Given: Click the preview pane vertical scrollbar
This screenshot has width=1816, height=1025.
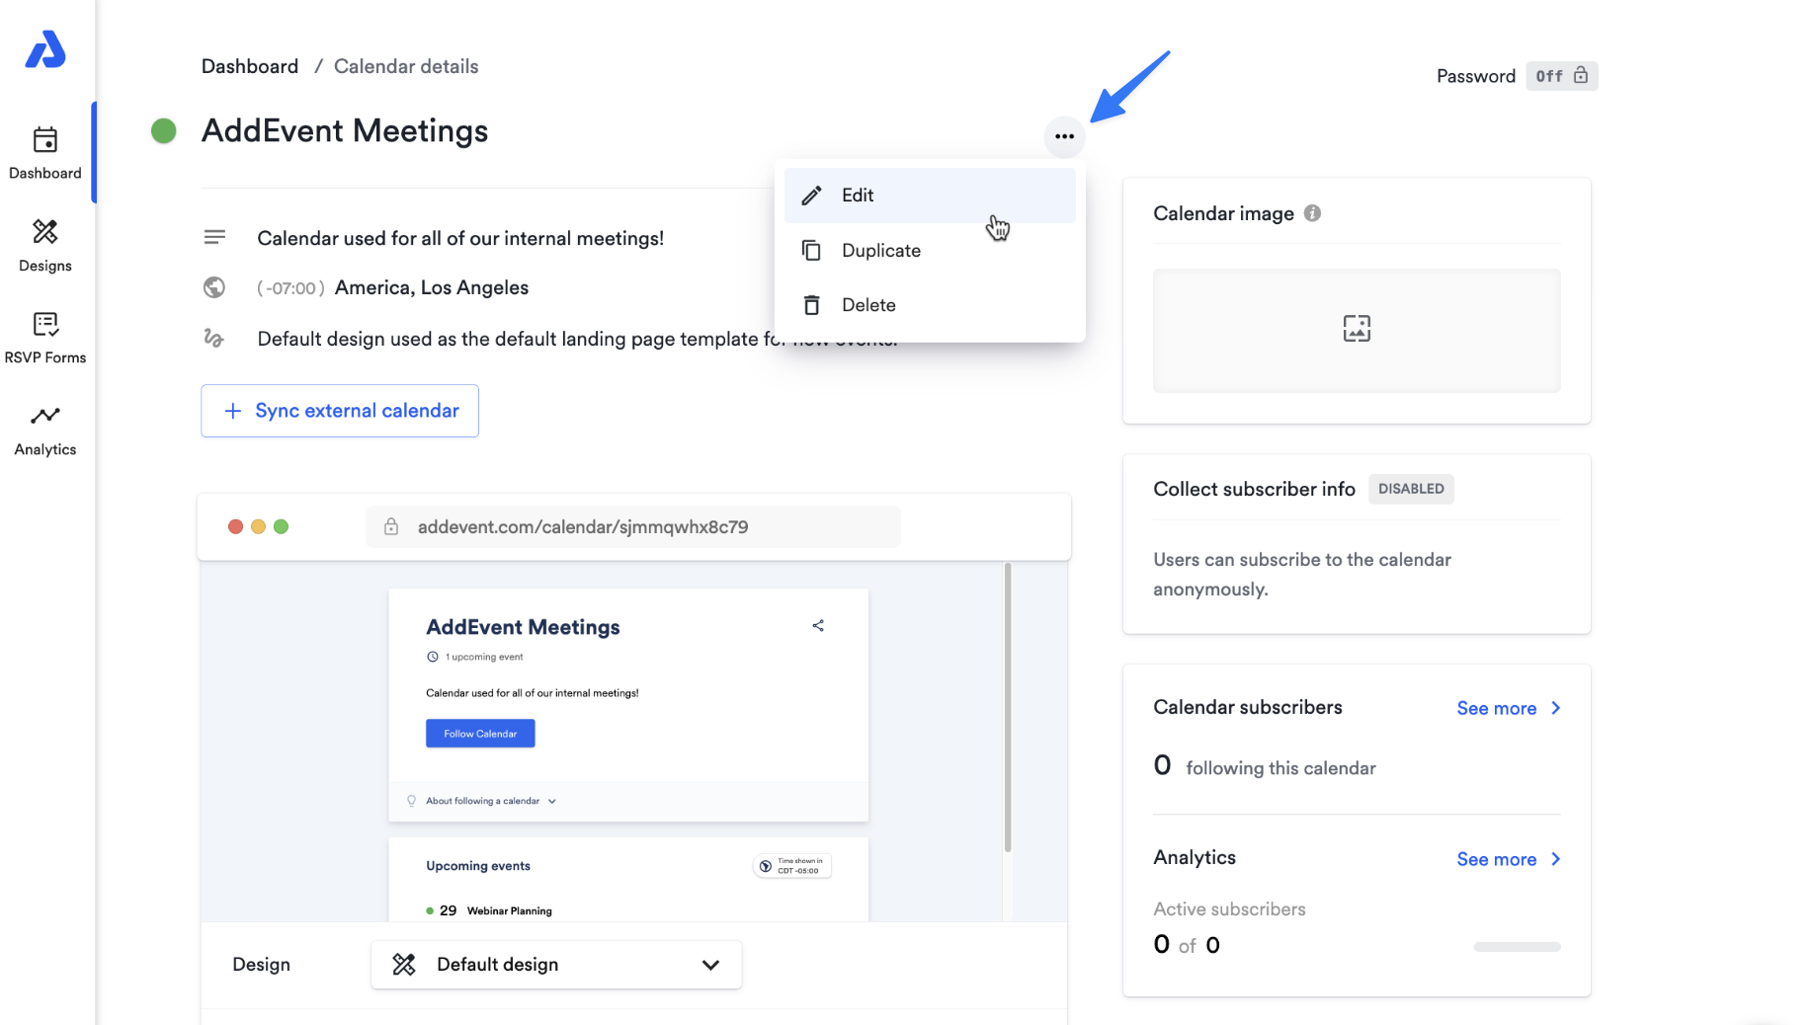Looking at the screenshot, I should pyautogui.click(x=1007, y=707).
